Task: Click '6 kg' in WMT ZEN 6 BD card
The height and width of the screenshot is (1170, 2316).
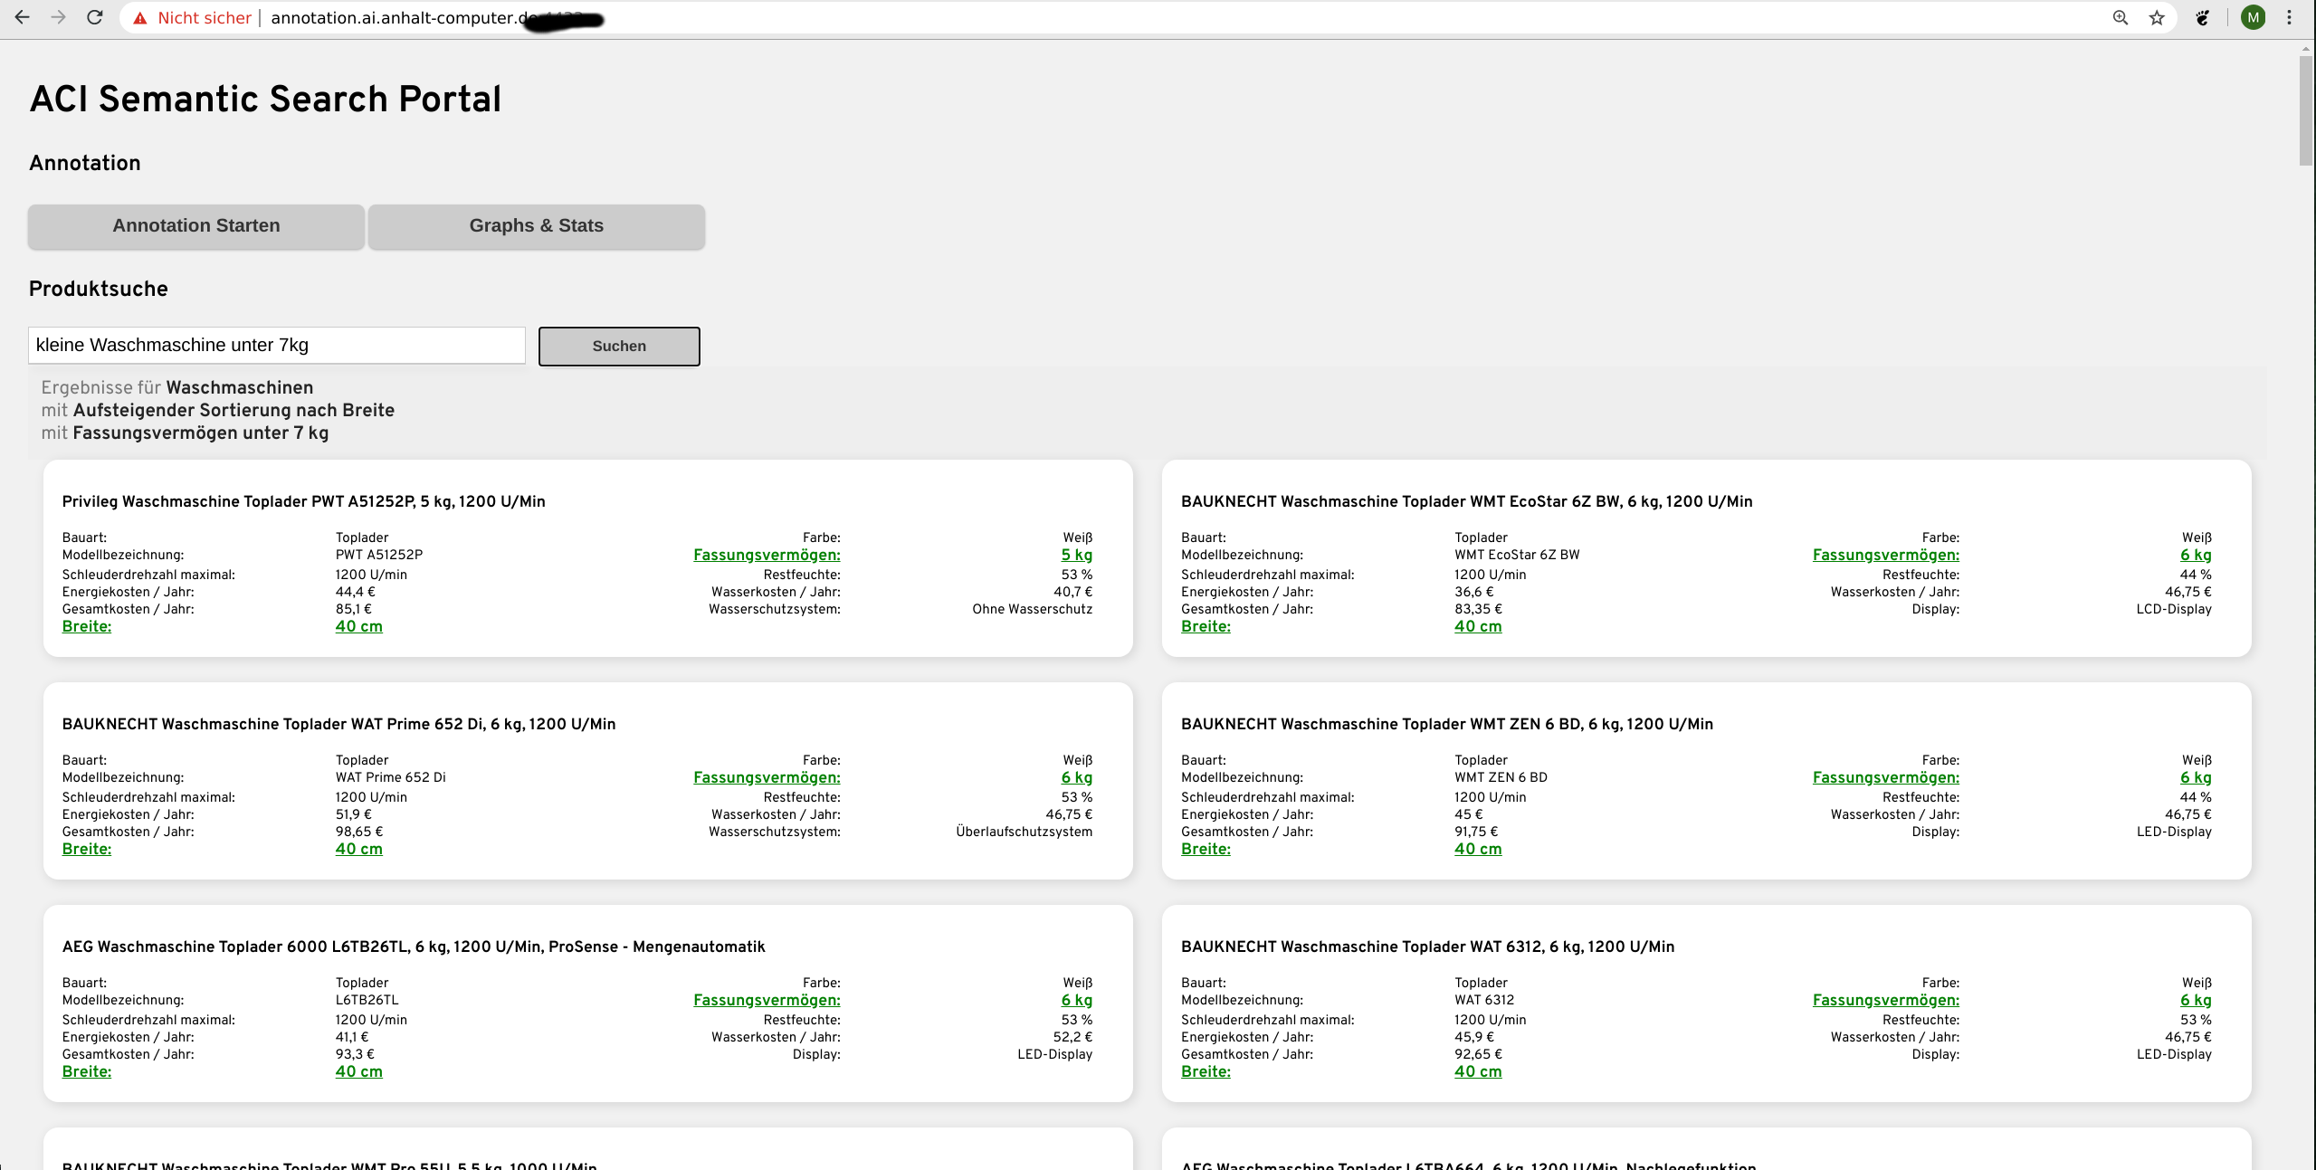Action: pyautogui.click(x=2196, y=778)
